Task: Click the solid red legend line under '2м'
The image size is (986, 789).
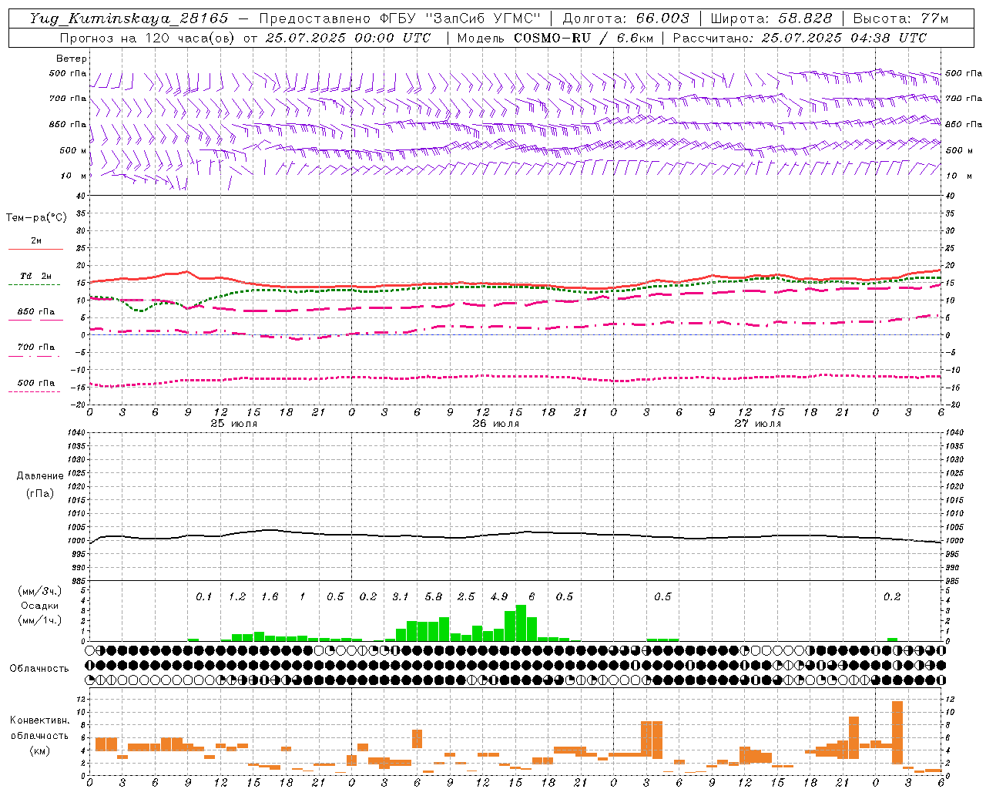Action: (35, 249)
